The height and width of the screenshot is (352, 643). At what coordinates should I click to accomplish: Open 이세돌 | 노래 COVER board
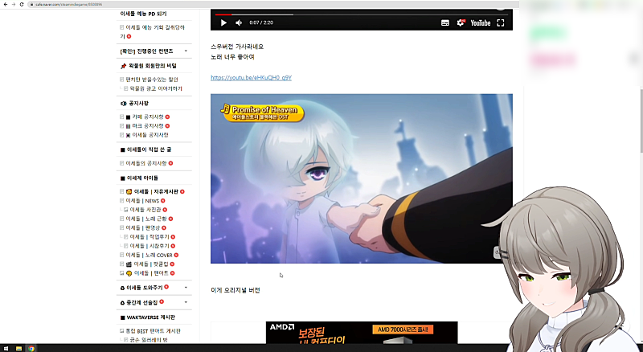(149, 255)
